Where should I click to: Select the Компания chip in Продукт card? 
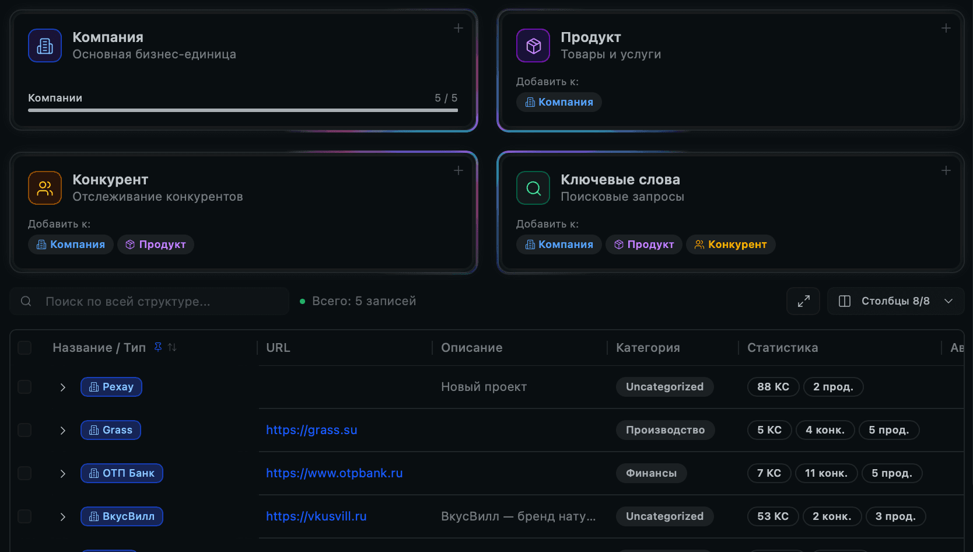(x=558, y=102)
